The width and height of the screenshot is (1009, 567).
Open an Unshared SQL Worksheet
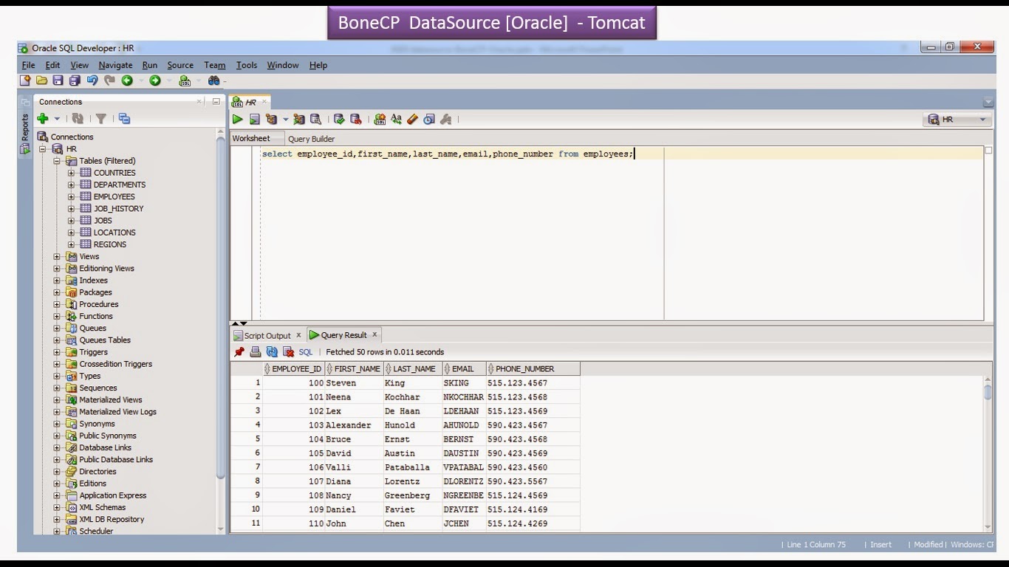click(380, 119)
